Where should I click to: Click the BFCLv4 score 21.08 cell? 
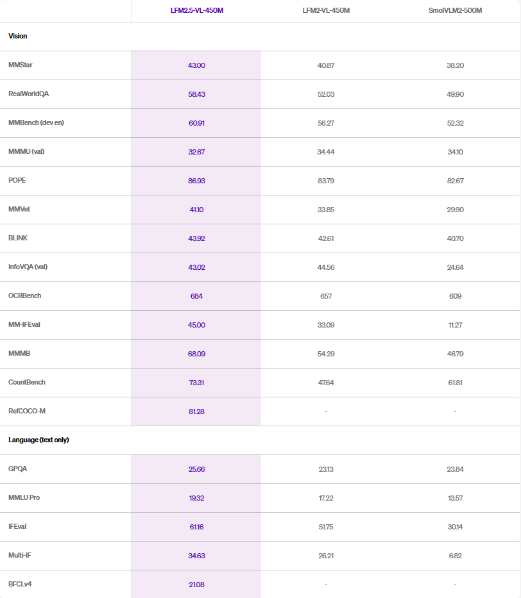point(196,585)
